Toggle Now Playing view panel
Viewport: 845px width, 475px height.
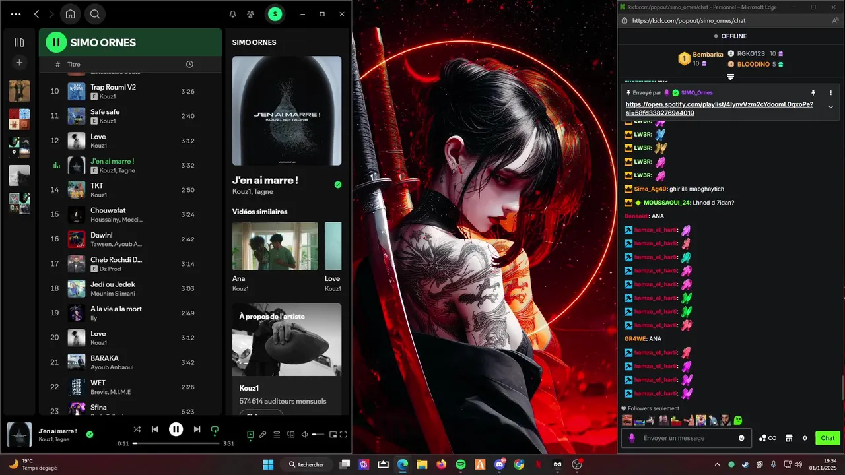[x=250, y=435]
